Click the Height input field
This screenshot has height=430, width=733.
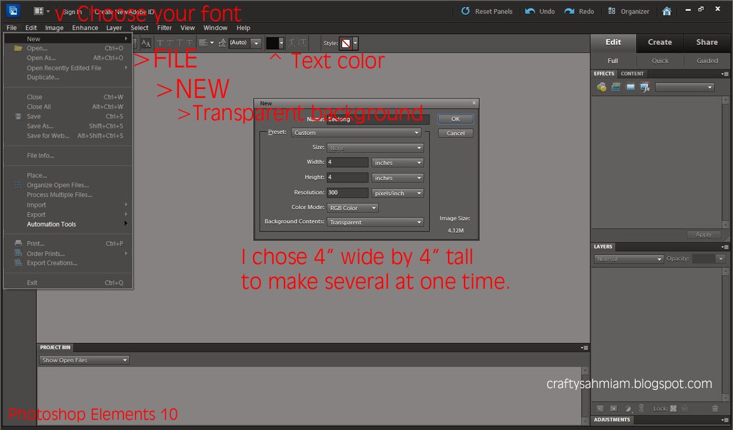[x=347, y=177]
